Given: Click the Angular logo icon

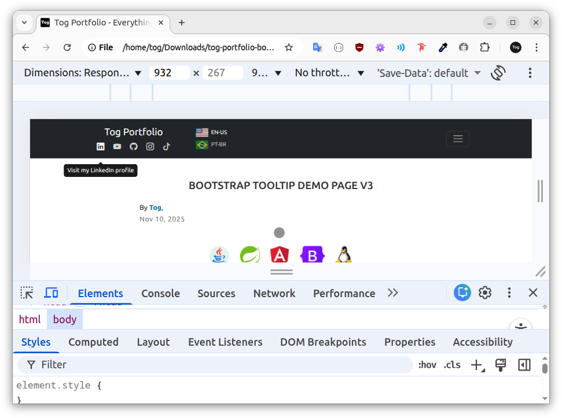Looking at the screenshot, I should pyautogui.click(x=280, y=254).
